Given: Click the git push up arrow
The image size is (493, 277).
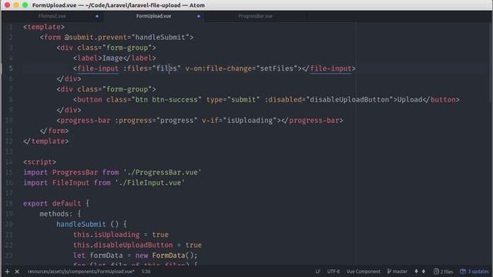Looking at the screenshot, I should (x=424, y=272).
